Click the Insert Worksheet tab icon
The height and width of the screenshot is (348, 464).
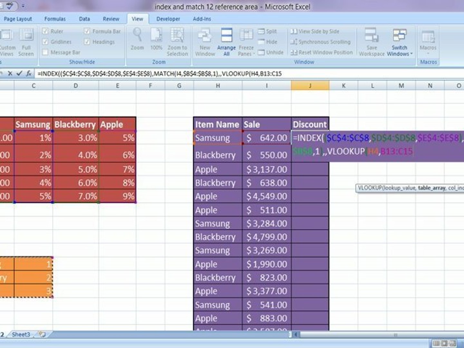point(42,334)
